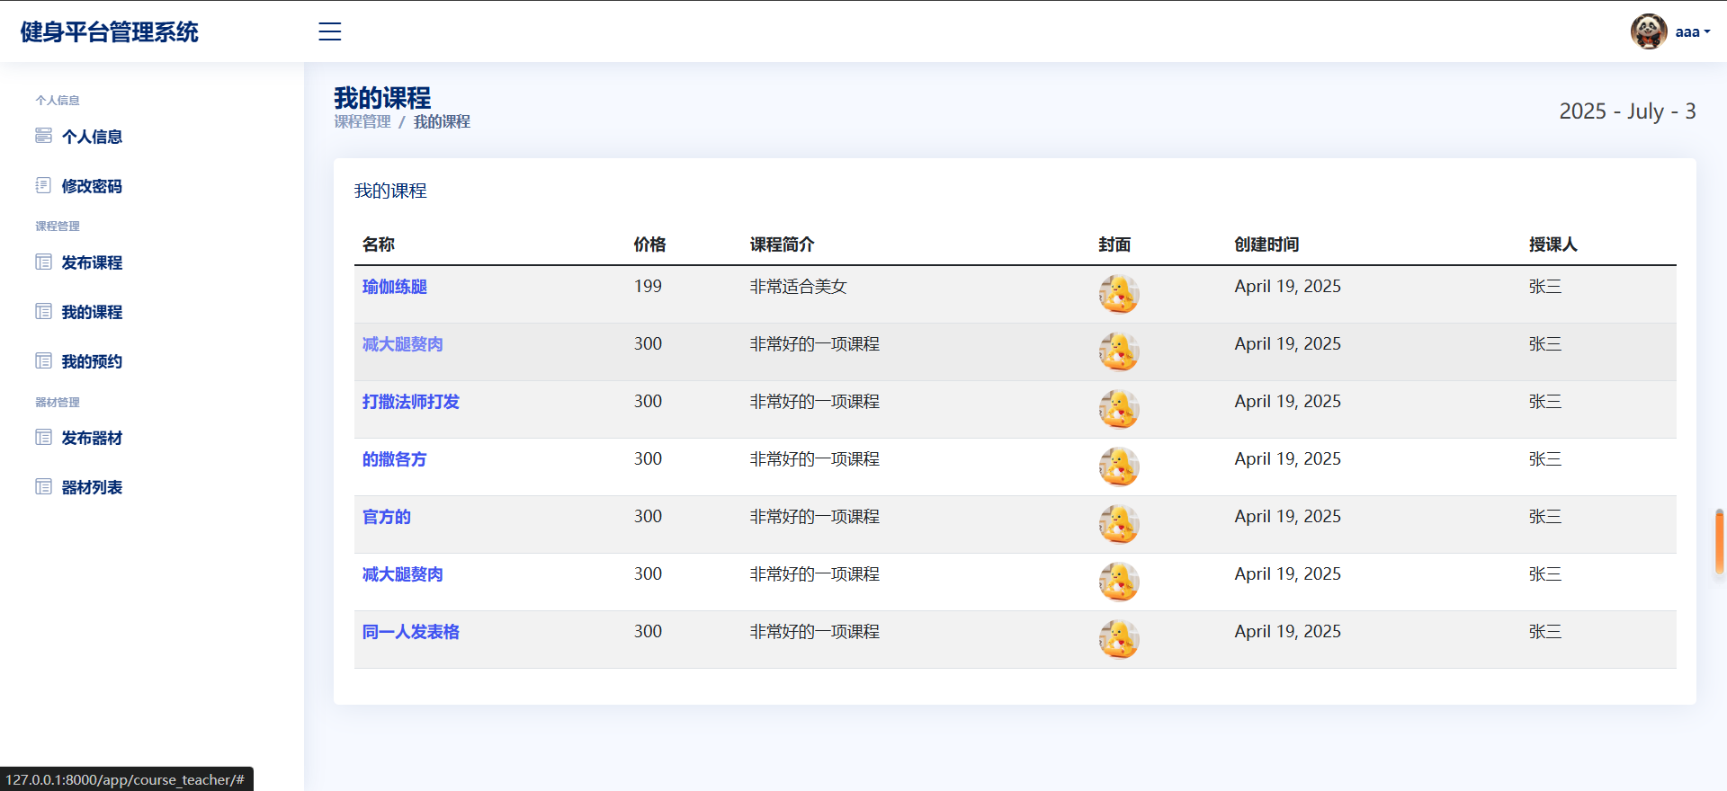Image resolution: width=1727 pixels, height=791 pixels.
Task: Click the 我的预约 list icon
Action: [x=43, y=360]
